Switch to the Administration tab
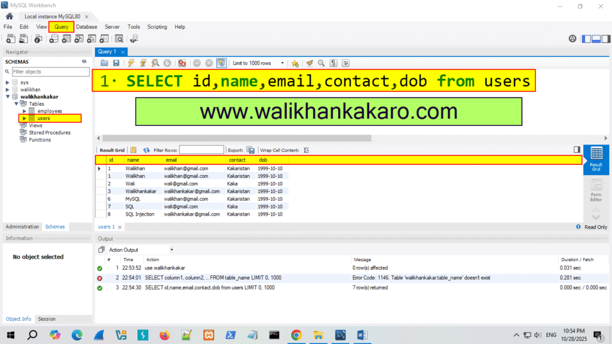Image resolution: width=612 pixels, height=344 pixels. 22,226
